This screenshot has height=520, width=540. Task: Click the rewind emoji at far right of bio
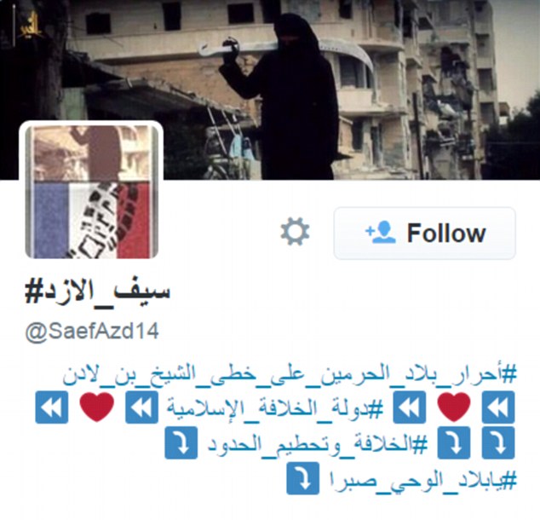point(498,407)
